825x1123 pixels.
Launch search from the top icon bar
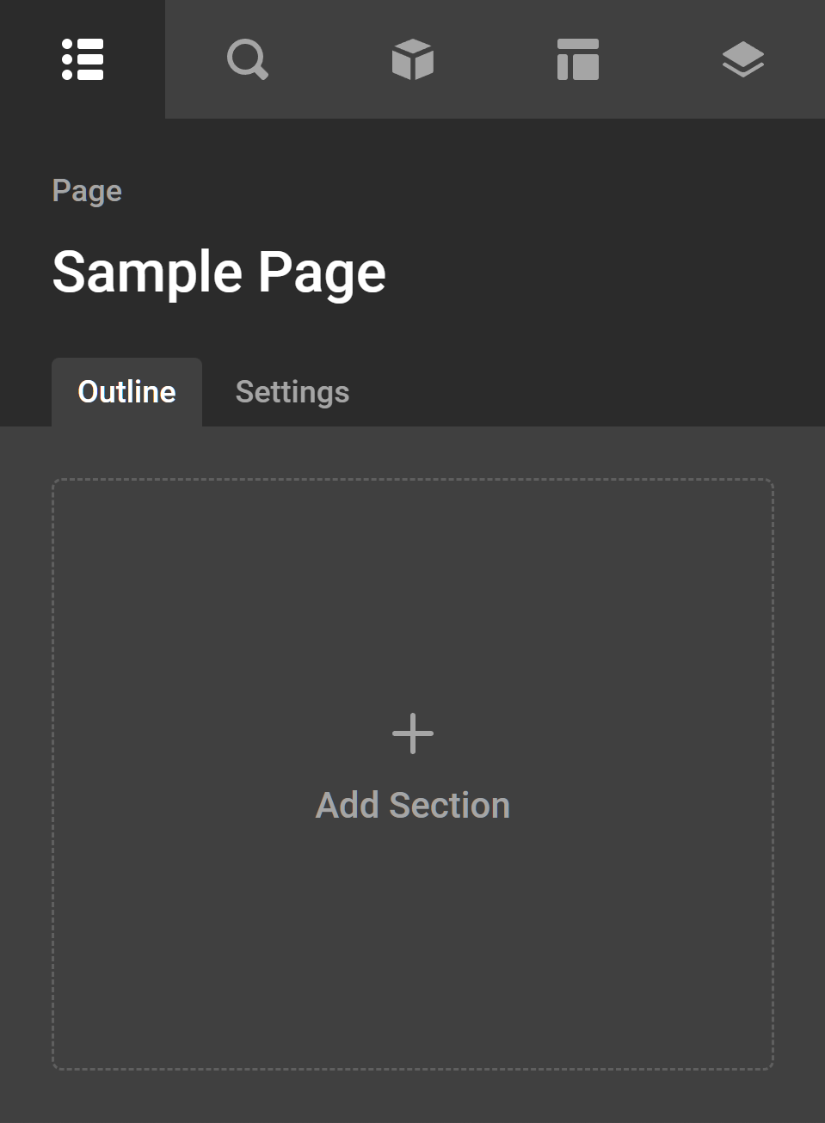(x=248, y=59)
